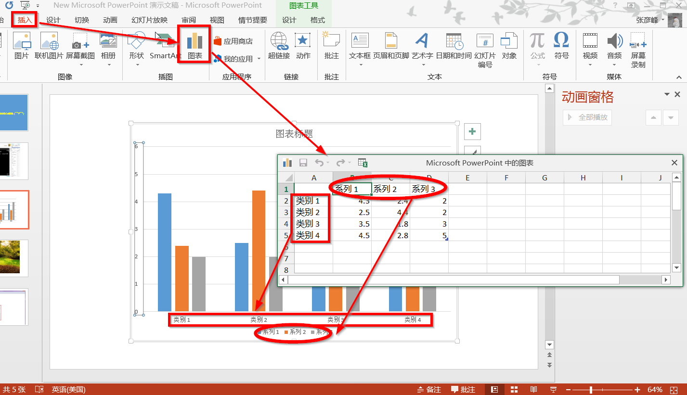Start the slide show from status bar
The height and width of the screenshot is (395, 687).
pos(553,390)
